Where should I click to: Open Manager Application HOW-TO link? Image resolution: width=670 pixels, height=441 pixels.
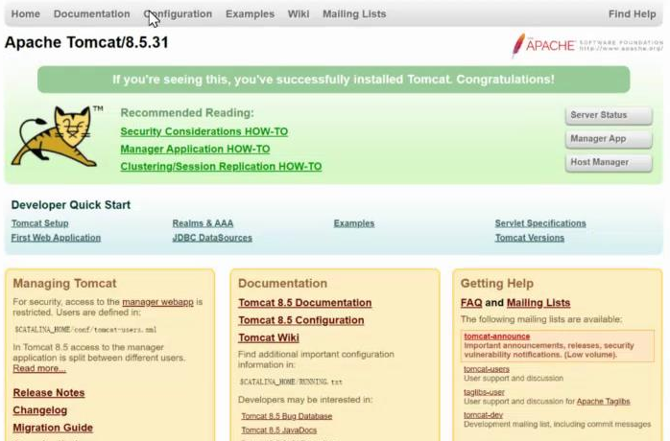(195, 149)
